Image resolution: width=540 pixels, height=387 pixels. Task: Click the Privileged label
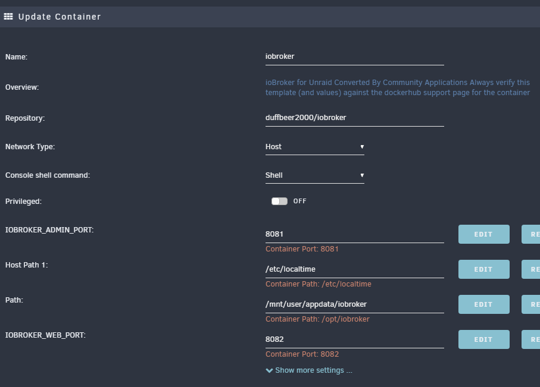pyautogui.click(x=23, y=202)
